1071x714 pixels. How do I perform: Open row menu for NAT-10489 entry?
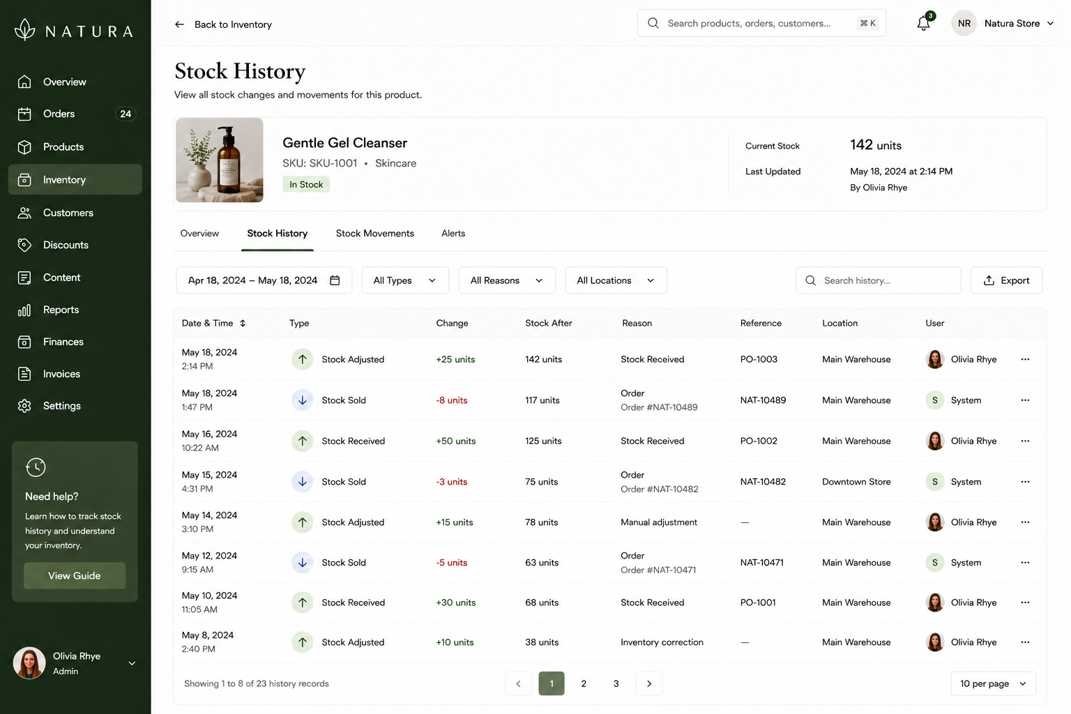click(x=1025, y=400)
